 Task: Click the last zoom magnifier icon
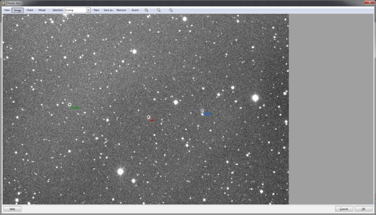click(171, 10)
